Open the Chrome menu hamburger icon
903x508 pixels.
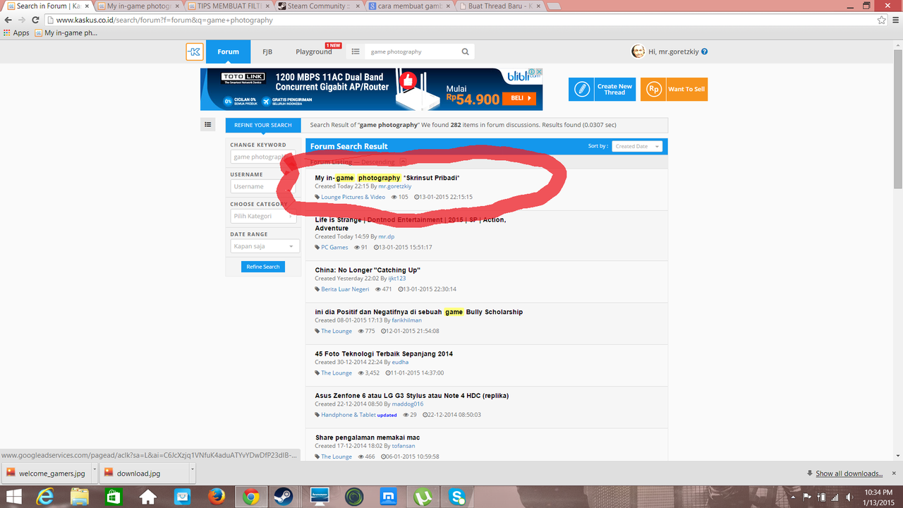[x=896, y=20]
